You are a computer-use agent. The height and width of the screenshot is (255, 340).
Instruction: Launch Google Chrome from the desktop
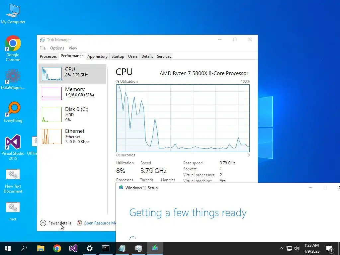[x=13, y=48]
